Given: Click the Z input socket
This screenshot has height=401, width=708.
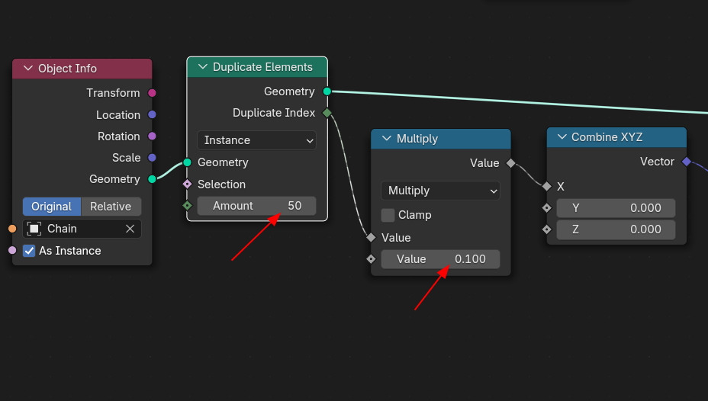Looking at the screenshot, I should point(547,229).
